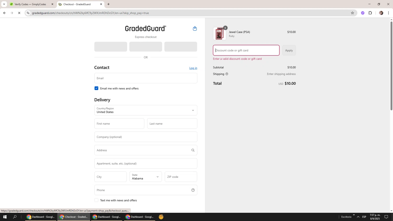The height and width of the screenshot is (221, 393).
Task: Open Checkout GradedGuard taskbar item
Action: coord(74,217)
